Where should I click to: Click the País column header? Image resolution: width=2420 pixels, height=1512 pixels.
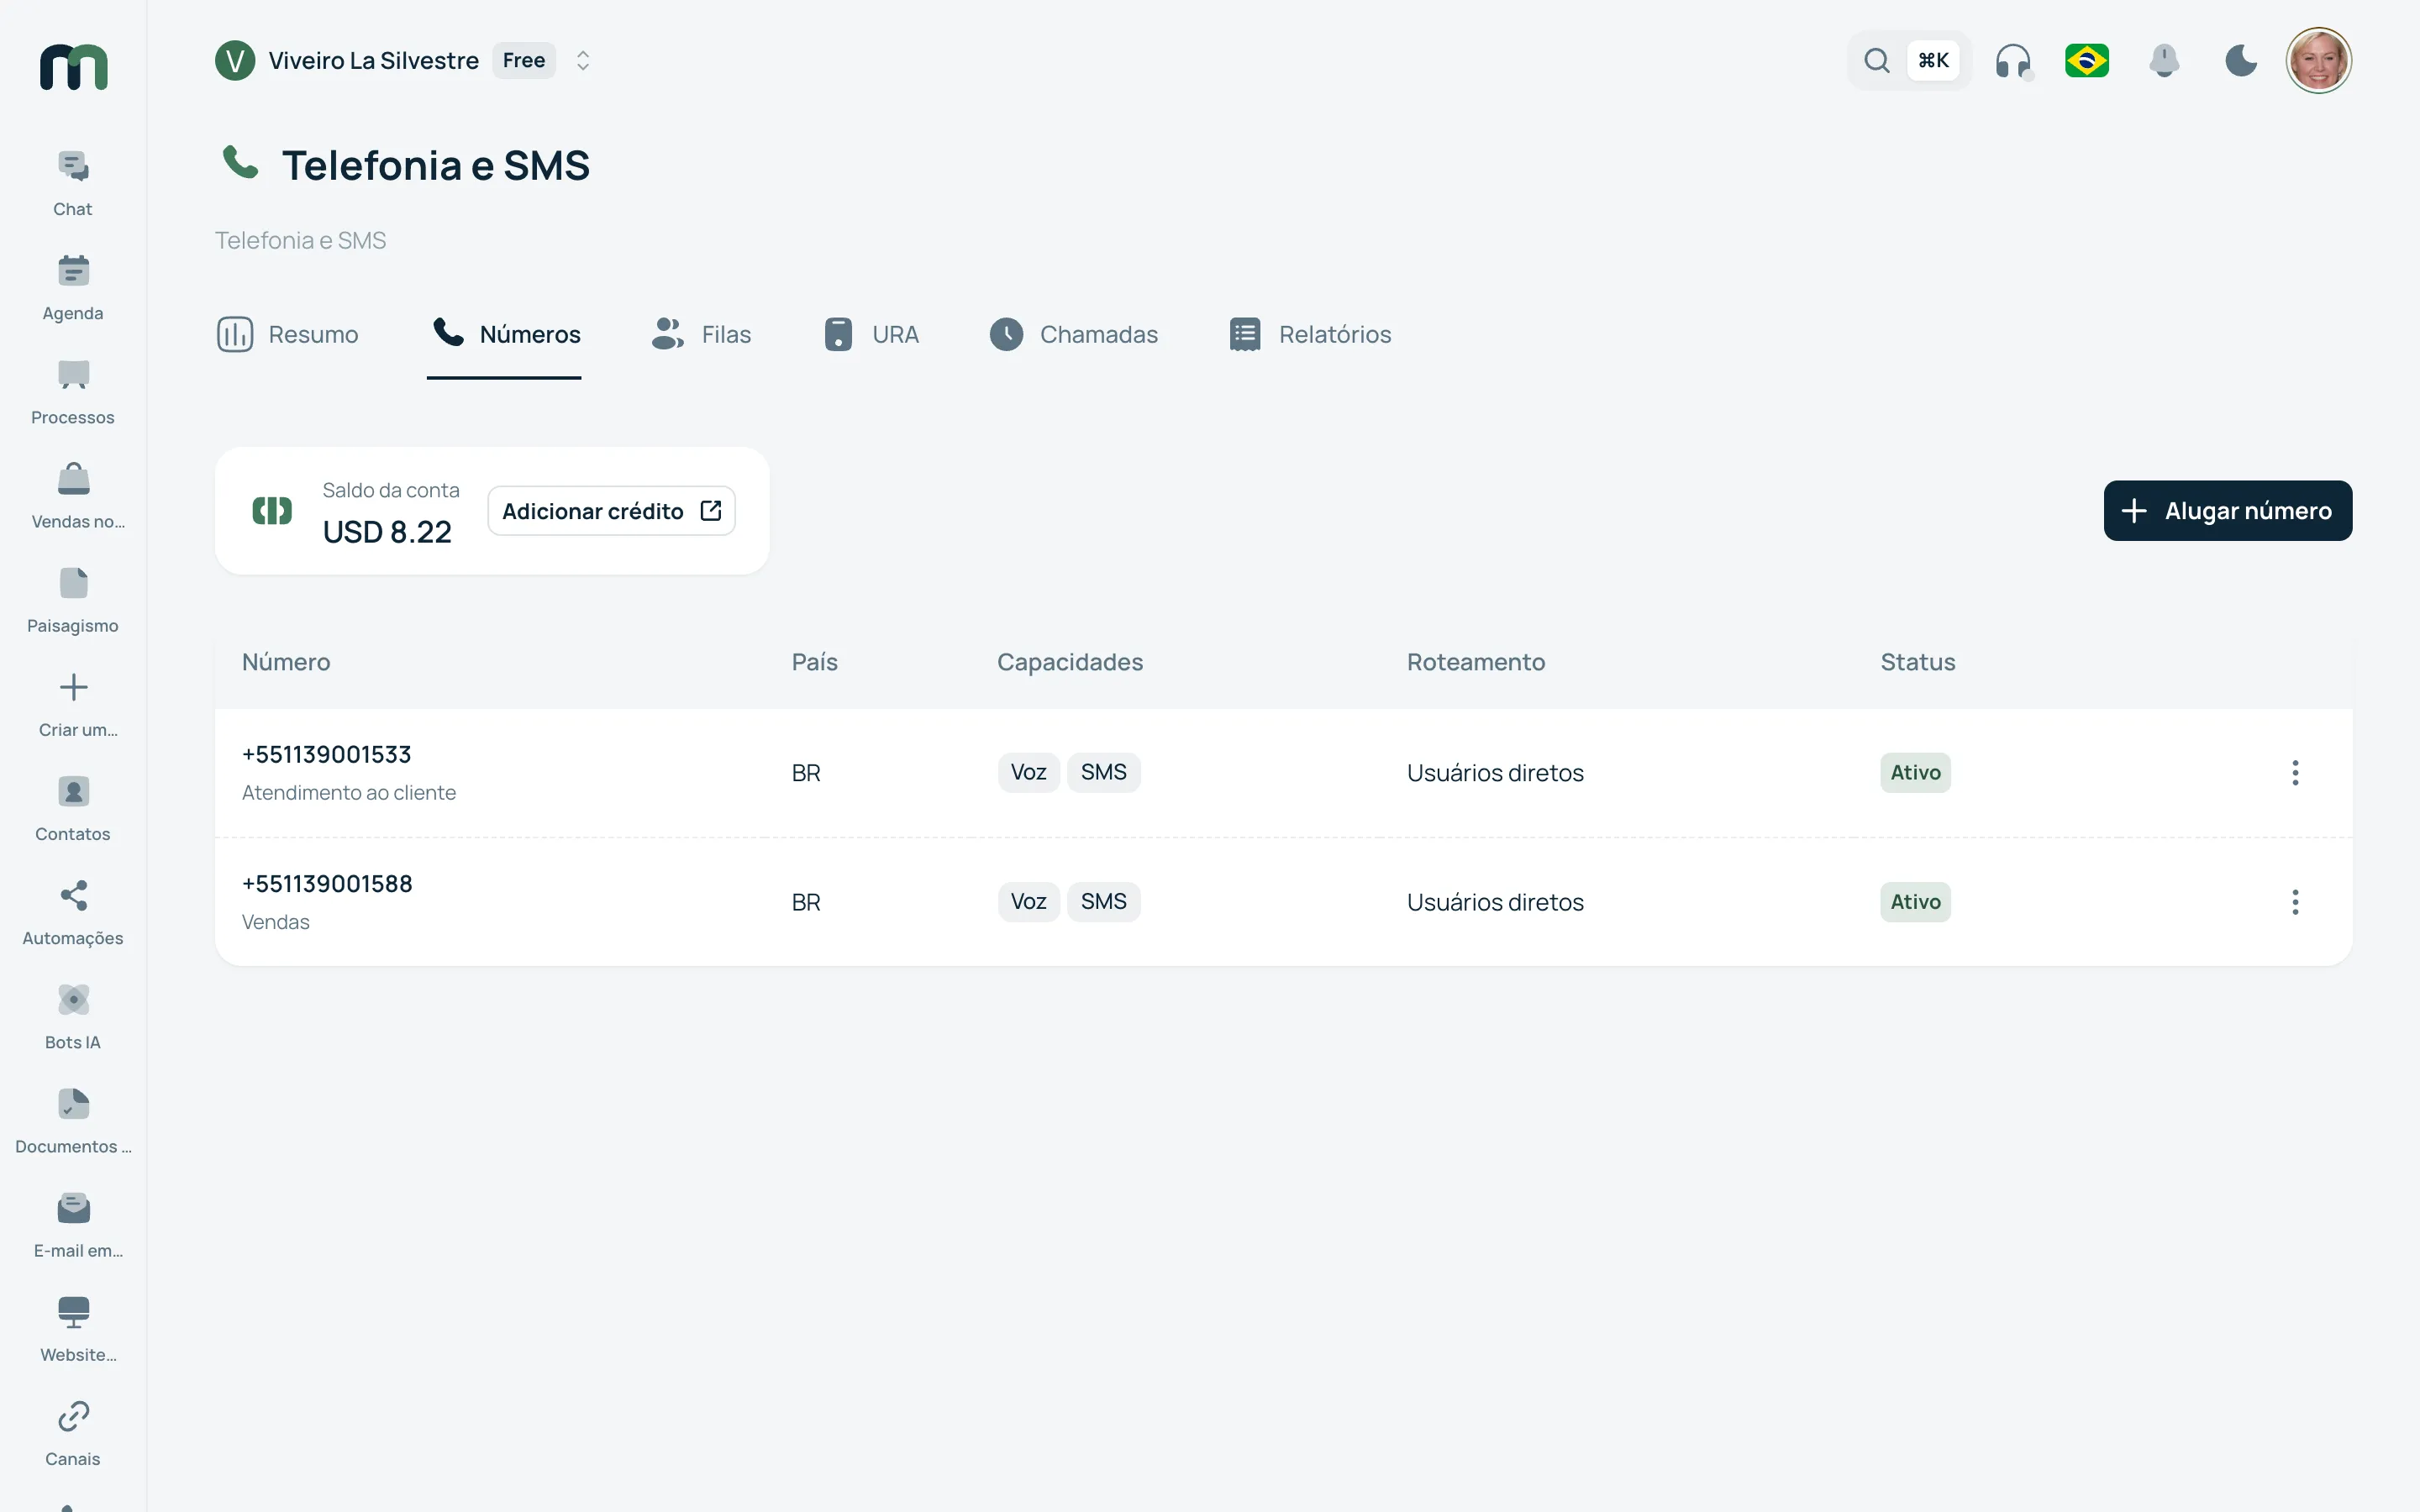[x=814, y=662]
